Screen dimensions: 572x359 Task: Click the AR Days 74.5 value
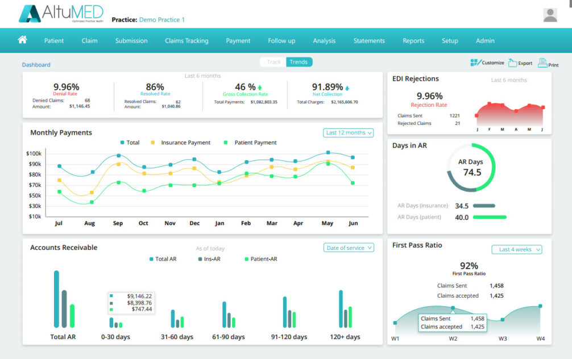tap(472, 172)
